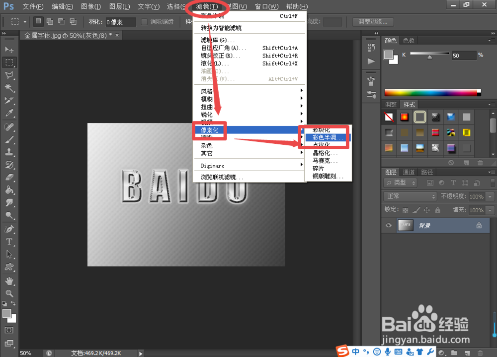
Task: Toggle lock image pixels brush icon
Action: point(416,210)
